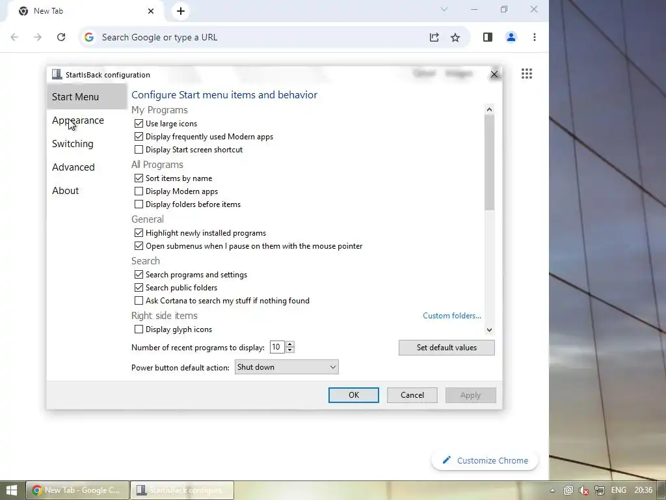Toggle Use large icons checkbox
The height and width of the screenshot is (500, 666).
point(139,124)
